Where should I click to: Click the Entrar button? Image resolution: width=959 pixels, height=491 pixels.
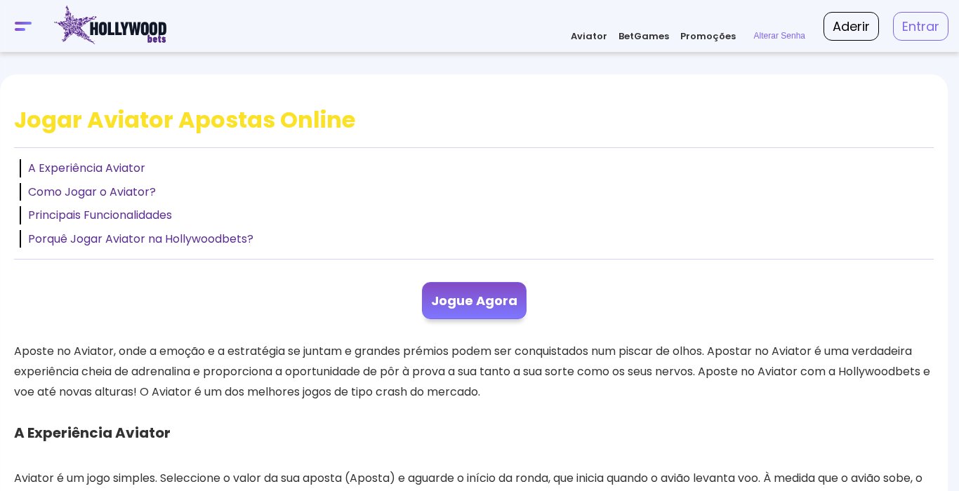coord(920,27)
